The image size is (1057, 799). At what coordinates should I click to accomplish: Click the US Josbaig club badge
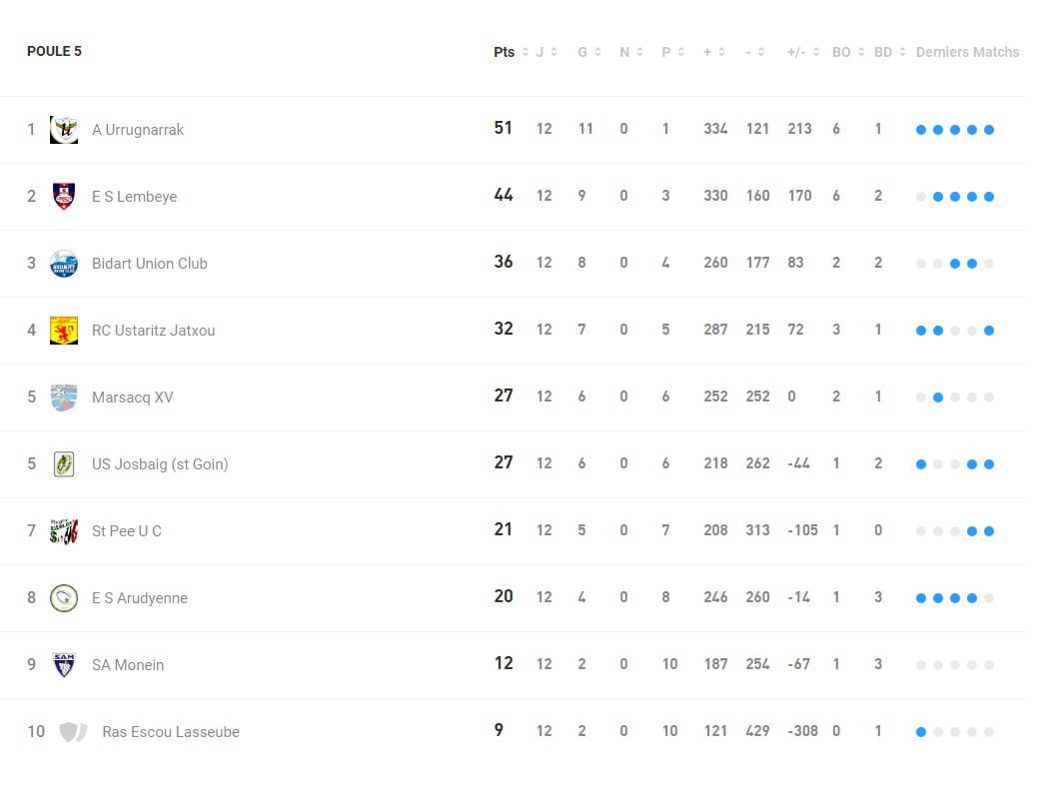[x=64, y=464]
